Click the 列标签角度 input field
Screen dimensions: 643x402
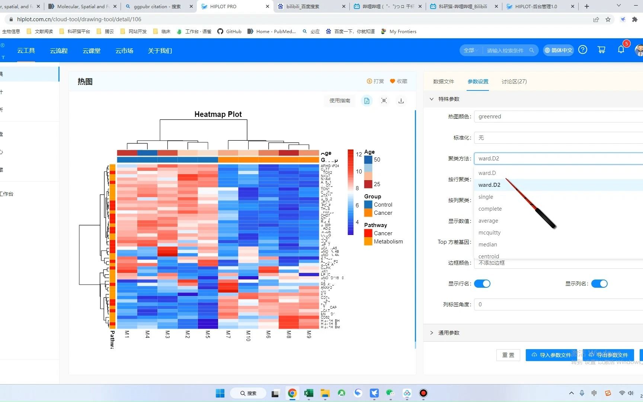(558, 304)
